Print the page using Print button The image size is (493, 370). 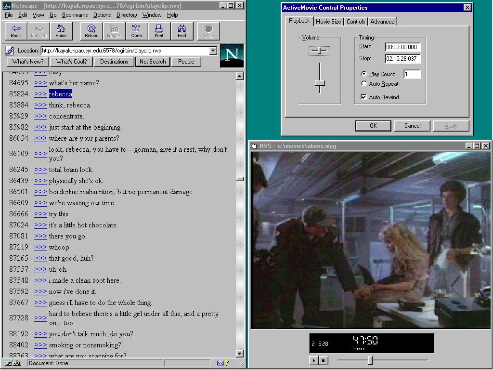point(159,31)
